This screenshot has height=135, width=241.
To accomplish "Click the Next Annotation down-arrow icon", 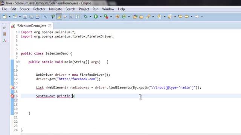I will pyautogui.click(x=159, y=16).
